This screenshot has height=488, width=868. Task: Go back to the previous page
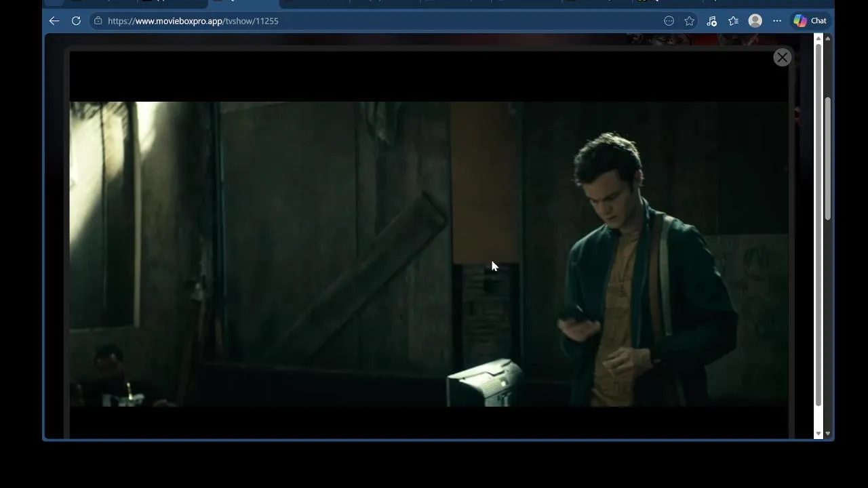pyautogui.click(x=54, y=21)
